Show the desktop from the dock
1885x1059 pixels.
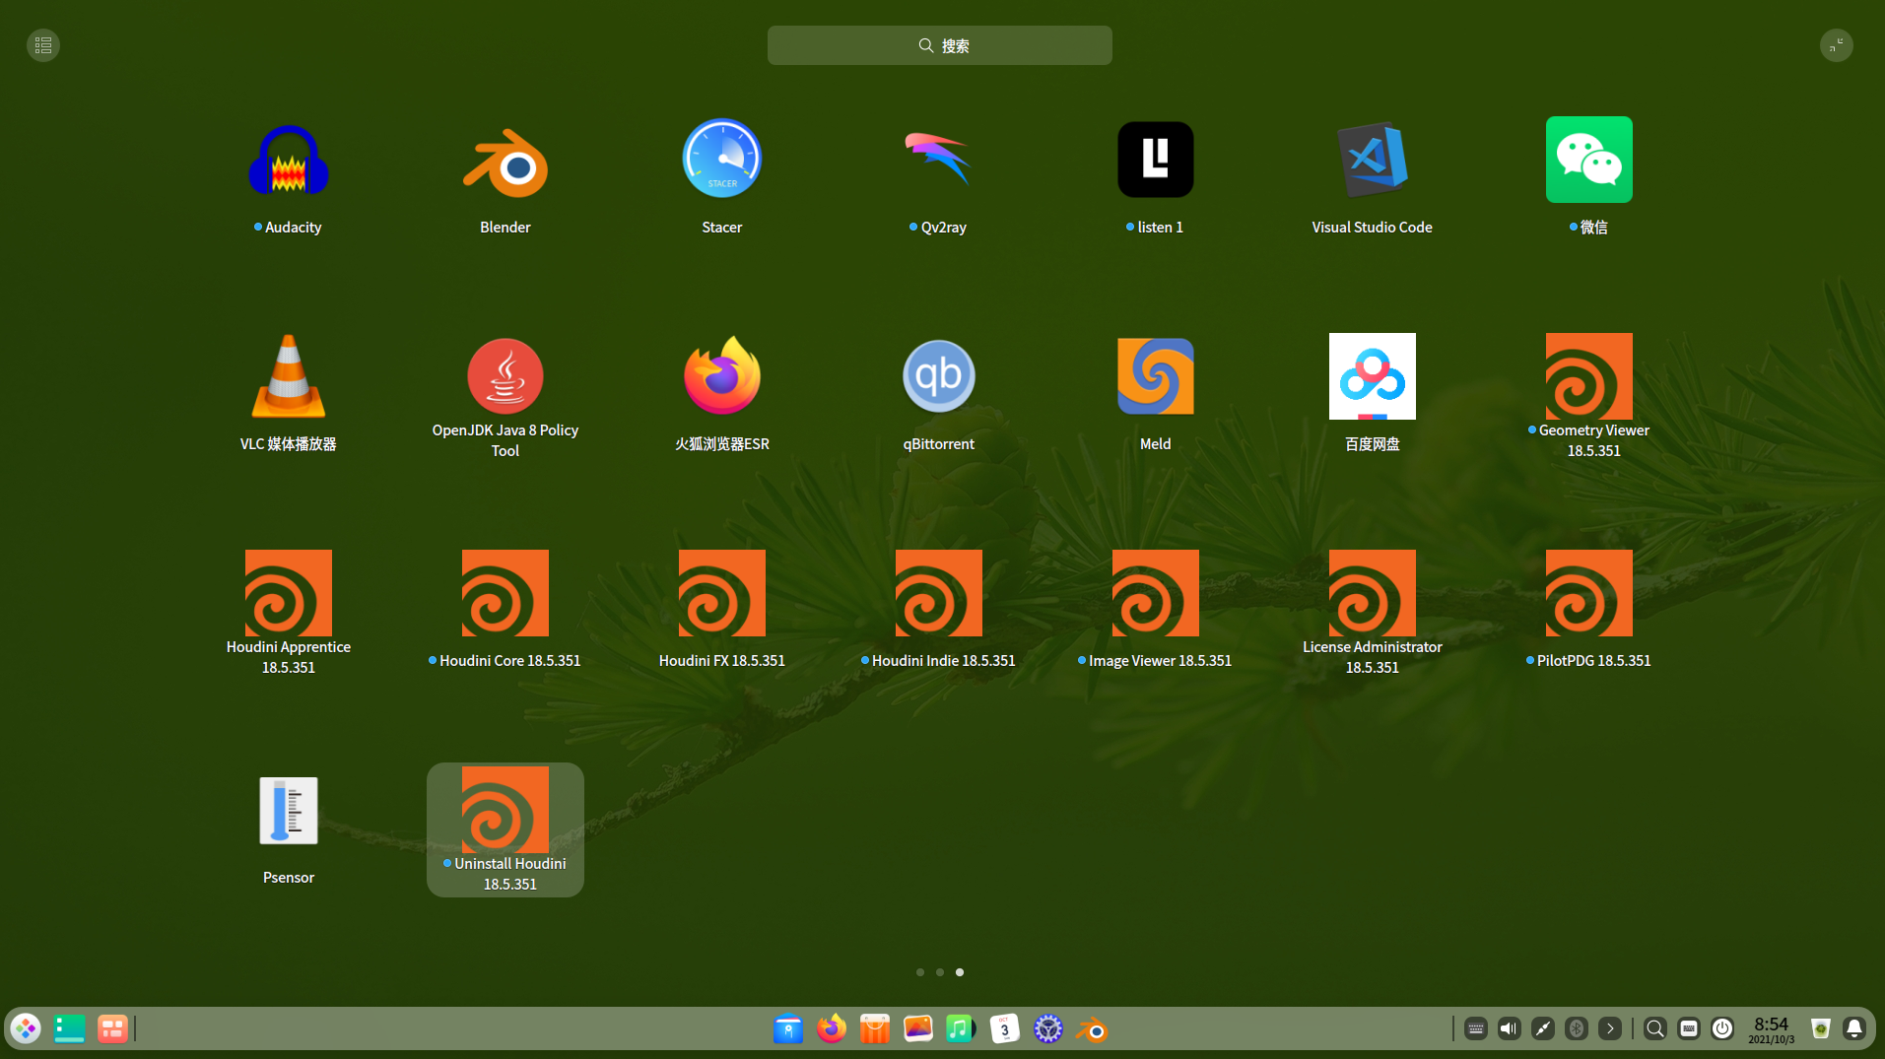click(69, 1029)
